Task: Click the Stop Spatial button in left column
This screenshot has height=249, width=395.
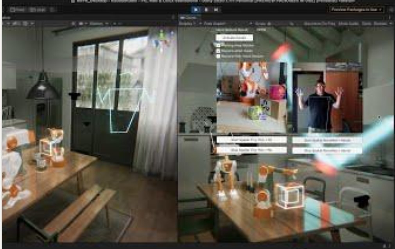Action: 251,150
